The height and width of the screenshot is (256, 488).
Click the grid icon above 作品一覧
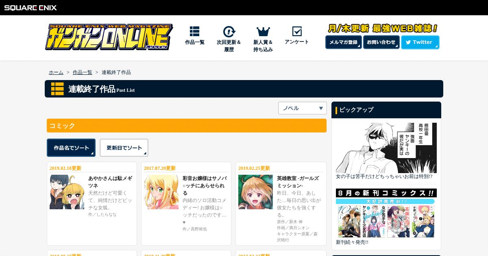click(x=194, y=31)
